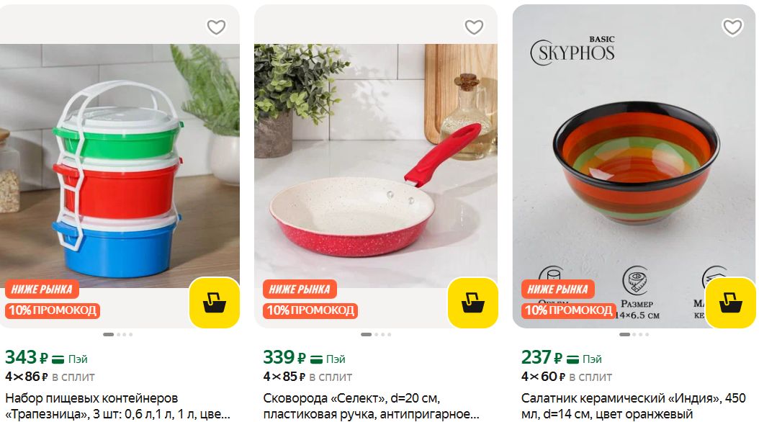Add Индия ceramic bowl to cart
Viewport: 759px width, 422px height.
pyautogui.click(x=730, y=303)
